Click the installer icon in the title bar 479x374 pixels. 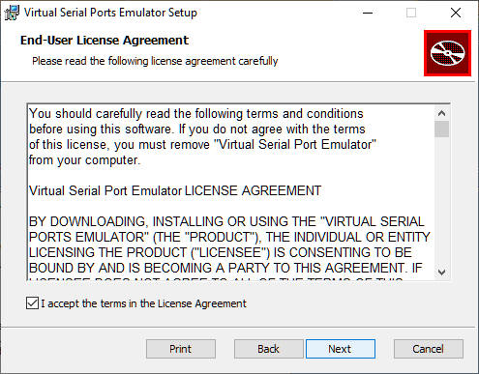12,13
